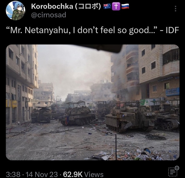Select the Japanese (コロボ) part of name
The width and height of the screenshot is (185, 178).
point(88,6)
